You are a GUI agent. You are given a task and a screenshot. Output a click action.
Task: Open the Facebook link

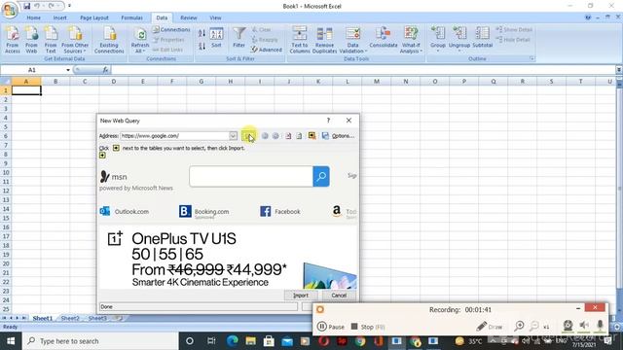pyautogui.click(x=280, y=212)
